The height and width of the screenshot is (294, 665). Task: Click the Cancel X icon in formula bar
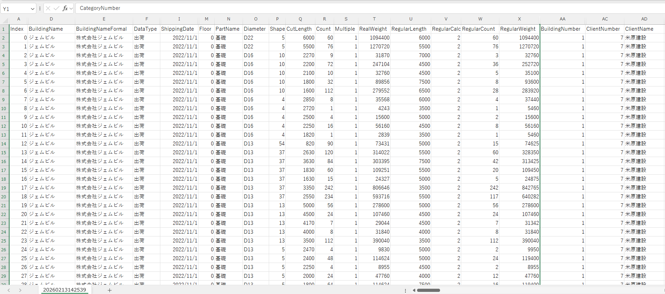(48, 8)
